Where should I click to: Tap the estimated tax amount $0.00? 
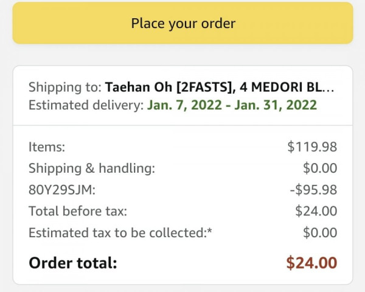point(320,232)
